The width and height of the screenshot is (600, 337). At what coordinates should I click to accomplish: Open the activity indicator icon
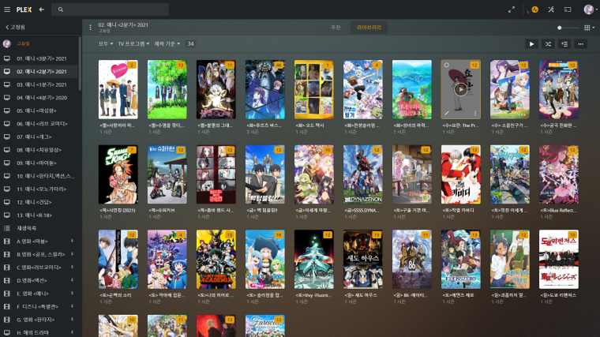point(534,9)
